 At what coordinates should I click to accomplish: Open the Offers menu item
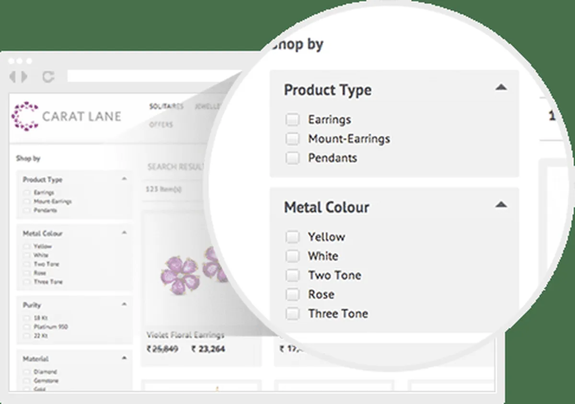tap(161, 125)
